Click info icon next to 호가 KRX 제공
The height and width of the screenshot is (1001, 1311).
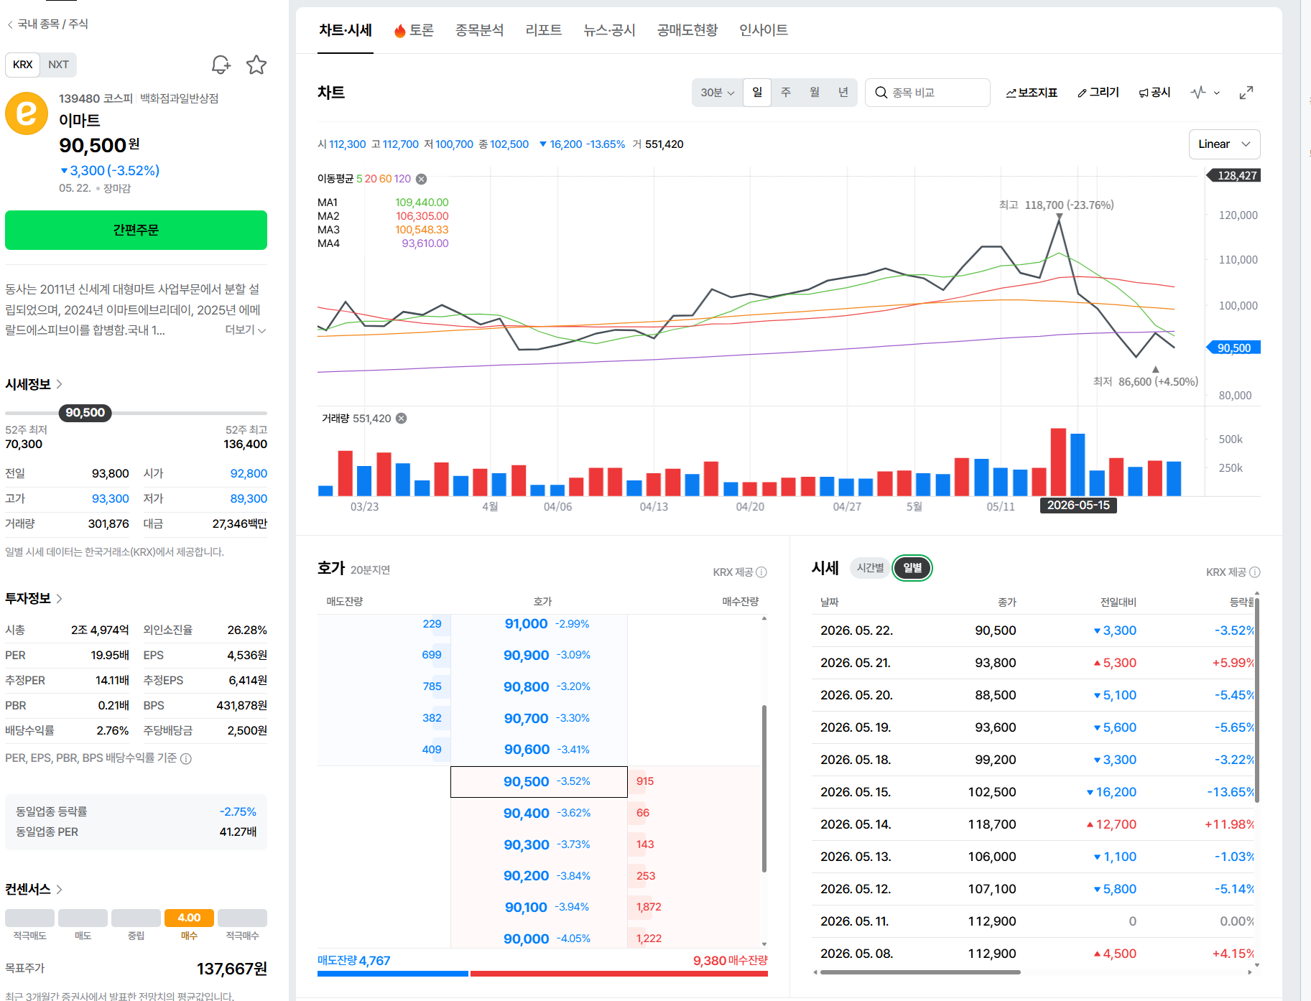click(x=761, y=572)
